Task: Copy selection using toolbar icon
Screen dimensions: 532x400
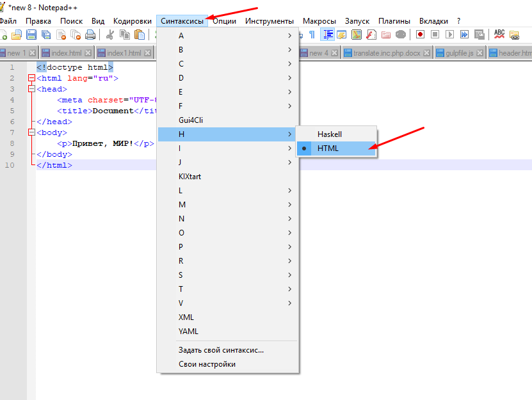Action: click(125, 35)
